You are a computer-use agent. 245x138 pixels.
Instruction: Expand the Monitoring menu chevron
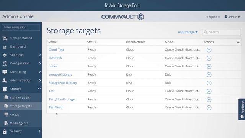click(40, 72)
